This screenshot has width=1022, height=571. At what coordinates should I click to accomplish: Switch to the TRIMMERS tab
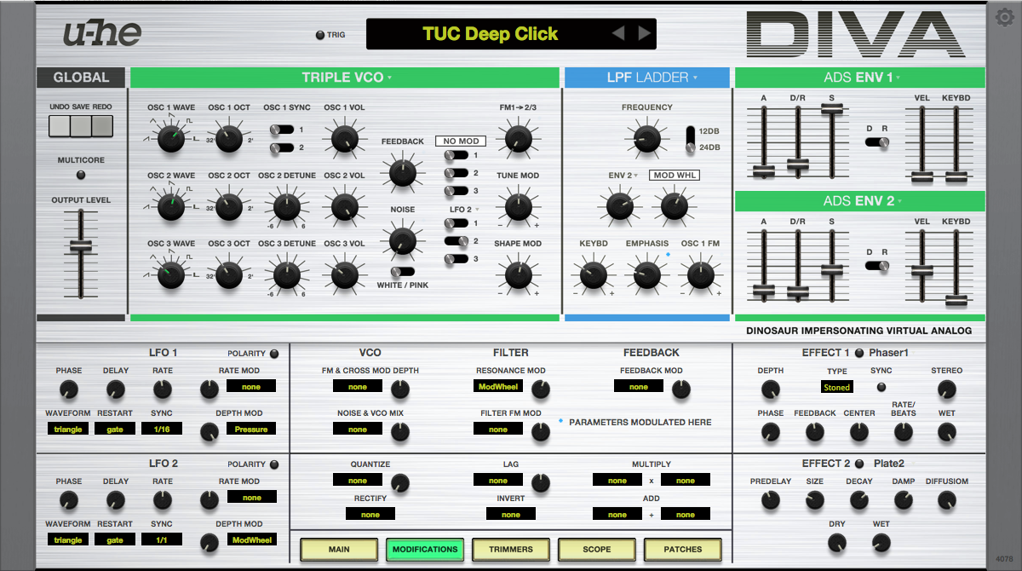click(x=511, y=549)
